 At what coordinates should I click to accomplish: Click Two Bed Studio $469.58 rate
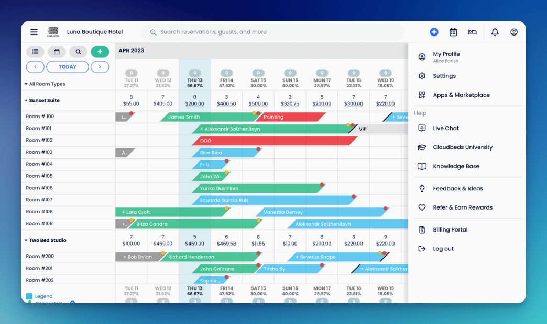click(x=226, y=244)
